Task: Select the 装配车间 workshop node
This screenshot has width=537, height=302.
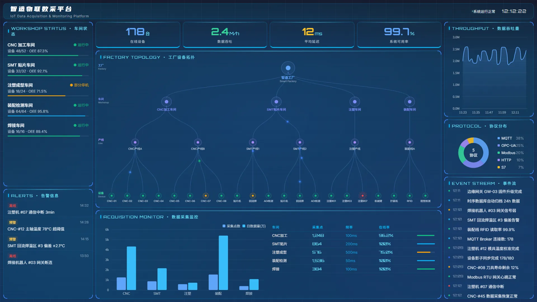Action: tap(409, 102)
